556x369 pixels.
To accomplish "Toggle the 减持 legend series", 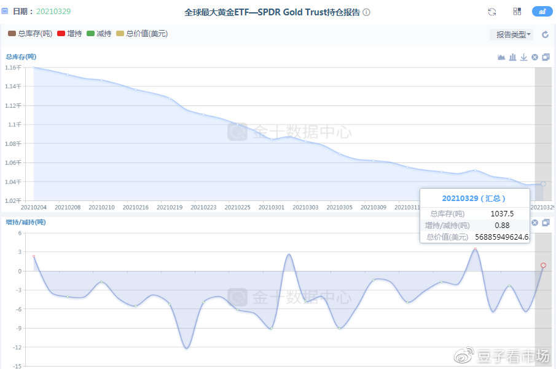I will [x=99, y=34].
